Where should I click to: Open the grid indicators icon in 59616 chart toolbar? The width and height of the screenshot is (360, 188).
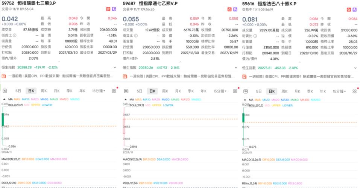click(x=354, y=91)
